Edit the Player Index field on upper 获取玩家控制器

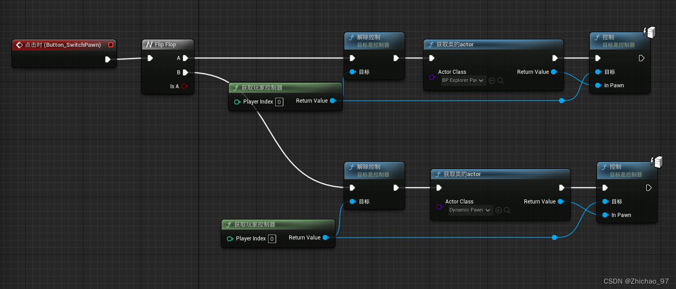279,102
